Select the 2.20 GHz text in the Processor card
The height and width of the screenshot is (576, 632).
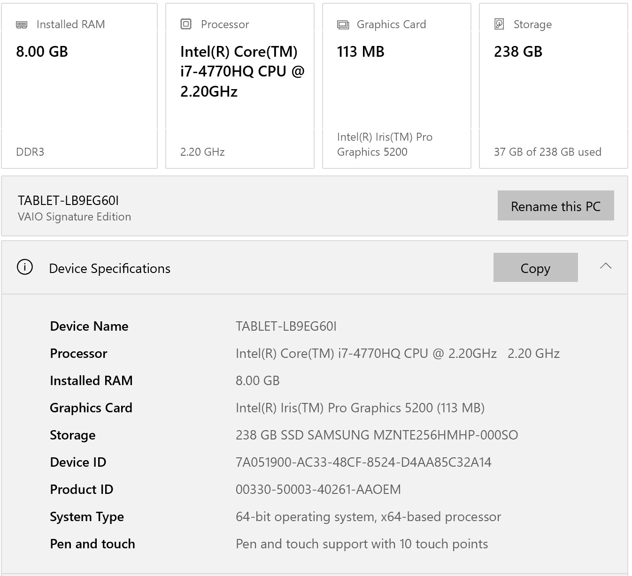tap(202, 152)
